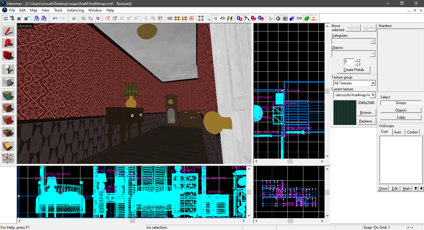Screen dimensions: 424x230
Task: Click the Undo arrow in toolbar
Action: click(x=55, y=18)
